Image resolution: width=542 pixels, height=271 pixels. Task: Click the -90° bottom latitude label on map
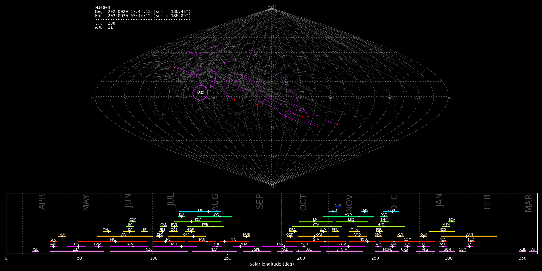tap(272, 187)
